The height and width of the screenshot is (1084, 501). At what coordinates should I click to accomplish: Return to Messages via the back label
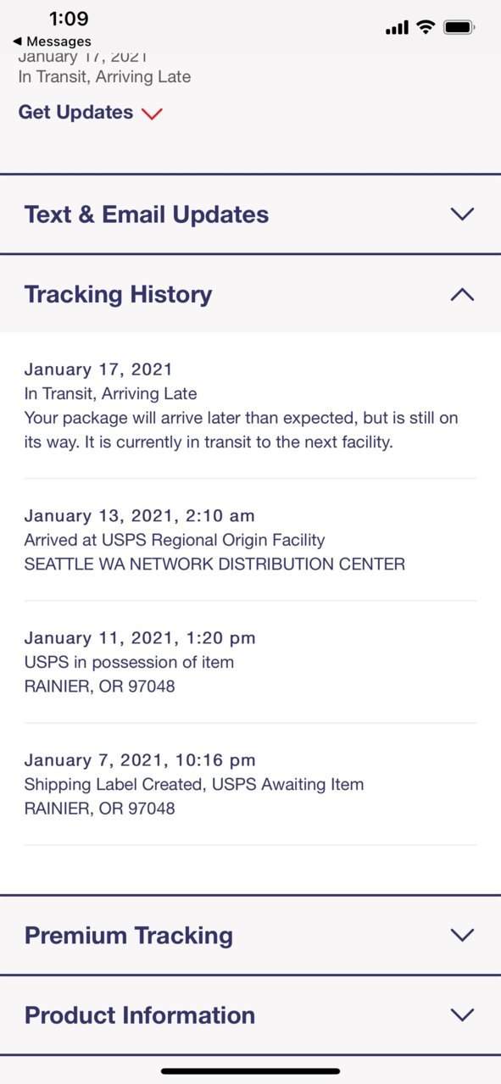coord(58,42)
